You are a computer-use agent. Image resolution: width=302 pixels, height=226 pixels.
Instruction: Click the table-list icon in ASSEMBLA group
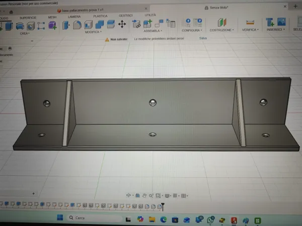(x=171, y=23)
